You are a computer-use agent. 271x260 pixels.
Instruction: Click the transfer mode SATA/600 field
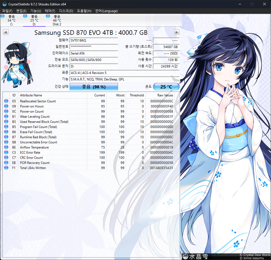(94, 60)
